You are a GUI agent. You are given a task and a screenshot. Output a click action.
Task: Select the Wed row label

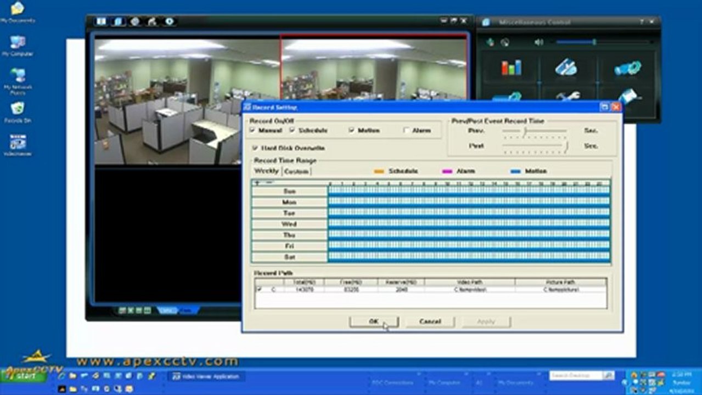coord(290,224)
